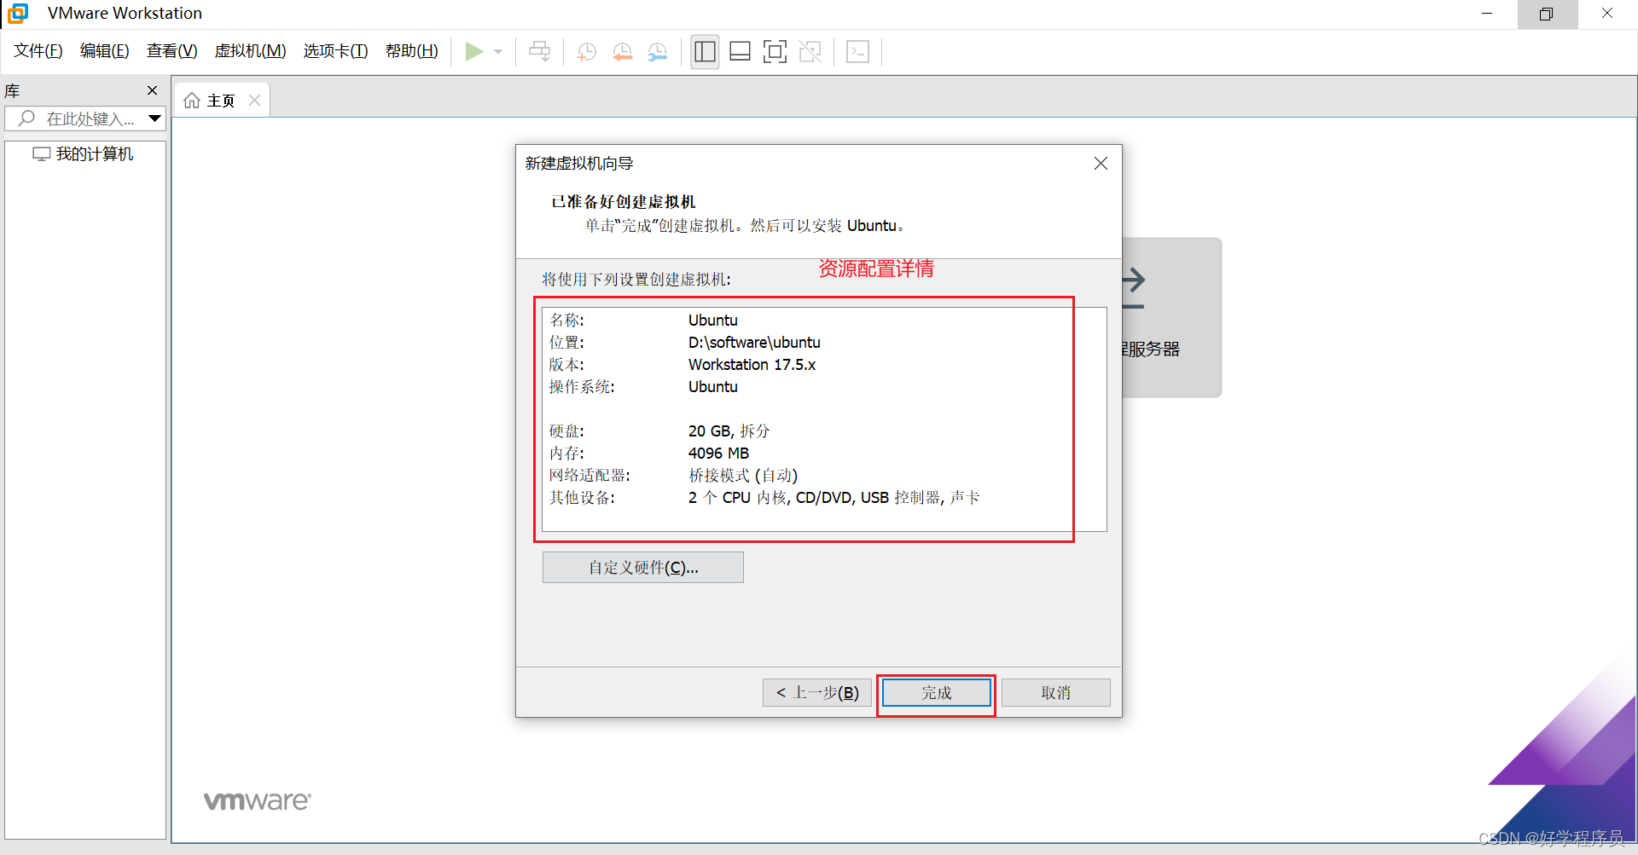Click the 桥接模式 network adapter value
Image resolution: width=1638 pixels, height=855 pixels.
(743, 476)
